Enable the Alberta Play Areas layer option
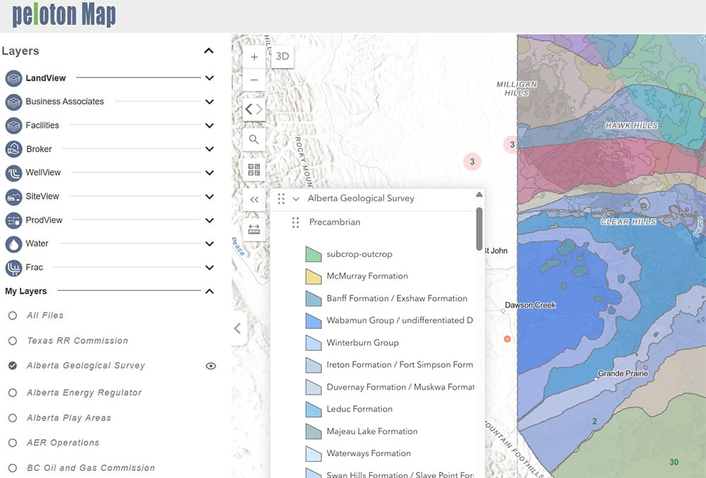 (x=13, y=418)
